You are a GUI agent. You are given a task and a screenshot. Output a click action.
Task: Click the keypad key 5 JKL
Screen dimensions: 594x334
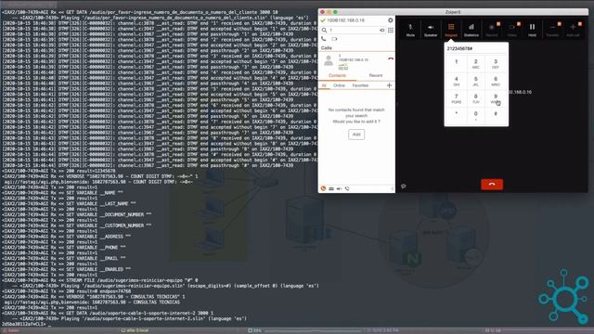click(476, 81)
